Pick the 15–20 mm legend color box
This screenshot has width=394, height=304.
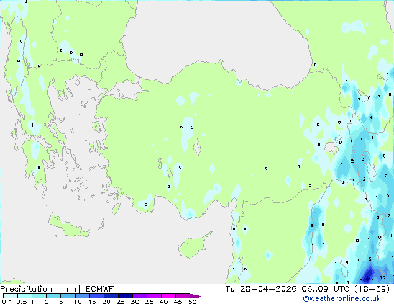tap(96, 296)
